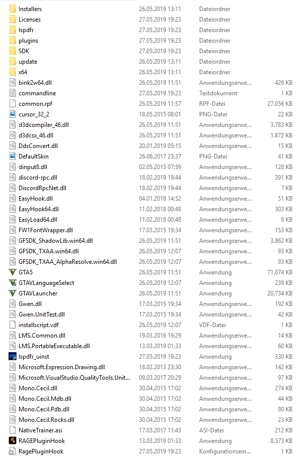Screen dimensions: 302x464
Task: Click the d3dcsx_46.dll file name
Action: tap(36, 135)
